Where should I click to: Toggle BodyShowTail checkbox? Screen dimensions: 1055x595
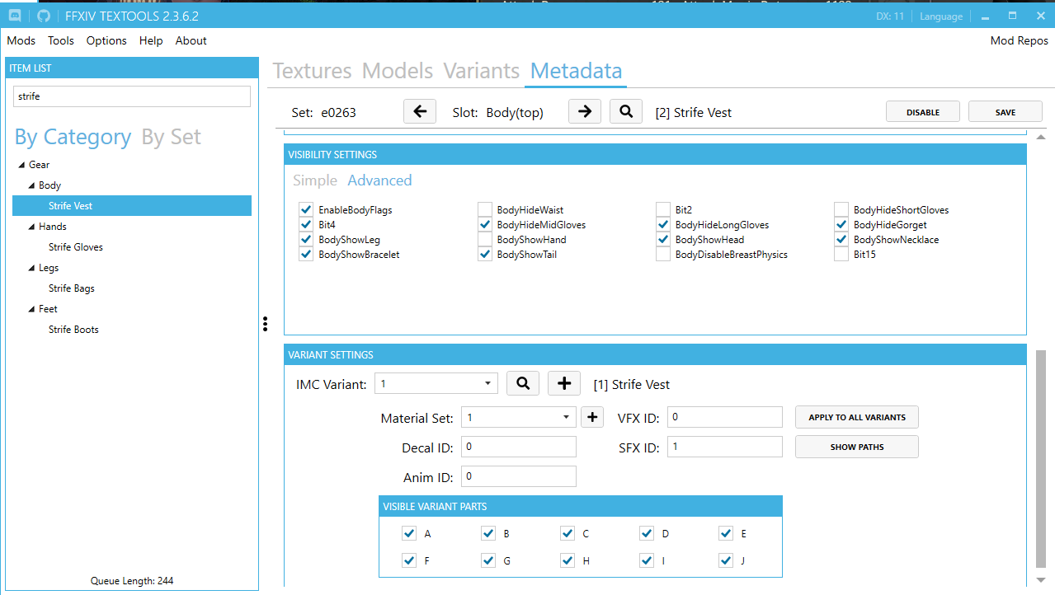click(x=484, y=255)
